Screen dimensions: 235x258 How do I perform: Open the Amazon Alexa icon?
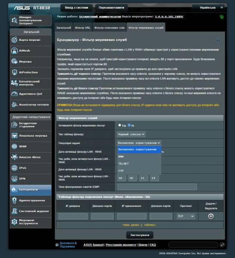[x=14, y=157]
